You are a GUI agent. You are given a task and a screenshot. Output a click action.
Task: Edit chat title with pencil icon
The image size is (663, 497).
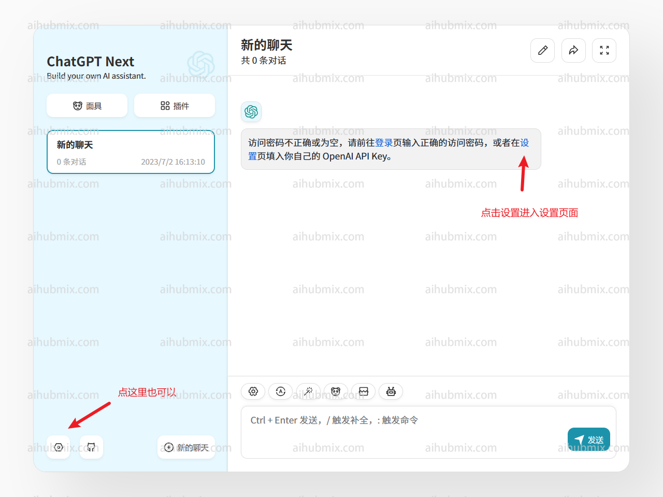tap(543, 50)
